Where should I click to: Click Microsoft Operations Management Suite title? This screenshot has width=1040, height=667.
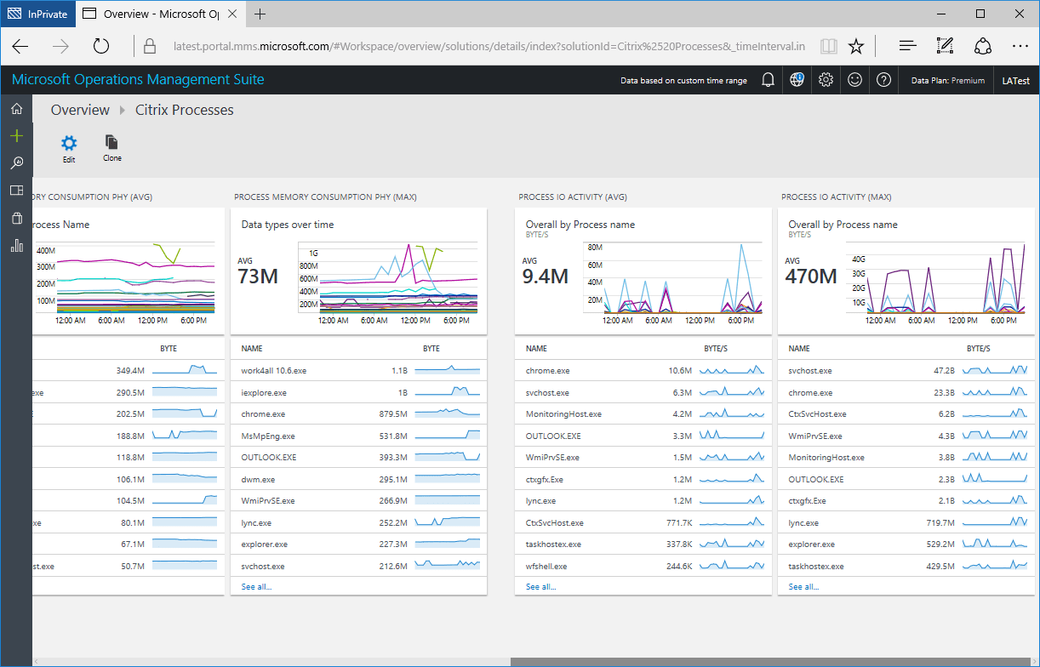(x=138, y=80)
